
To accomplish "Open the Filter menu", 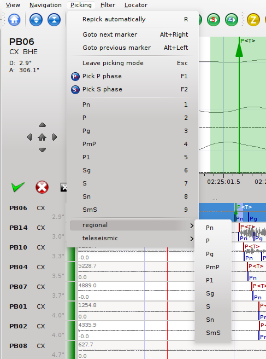I will pos(108,5).
